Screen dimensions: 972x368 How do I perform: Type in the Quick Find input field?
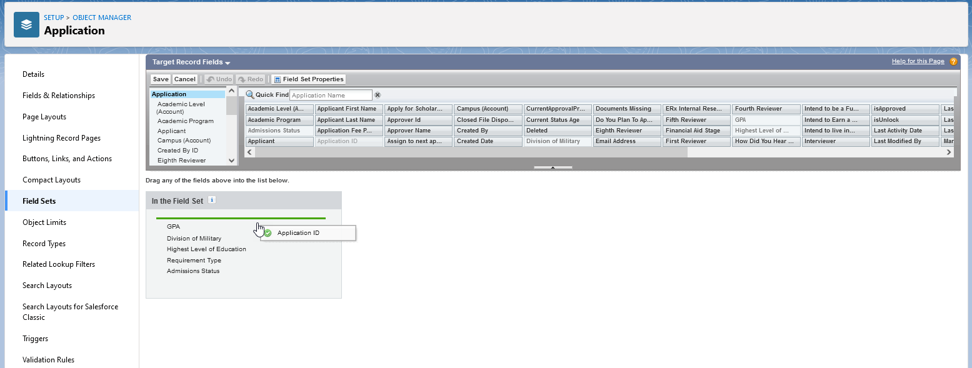(x=331, y=95)
